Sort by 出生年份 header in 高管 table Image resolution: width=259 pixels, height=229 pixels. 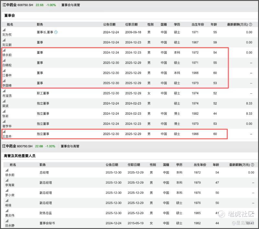(x=200, y=165)
